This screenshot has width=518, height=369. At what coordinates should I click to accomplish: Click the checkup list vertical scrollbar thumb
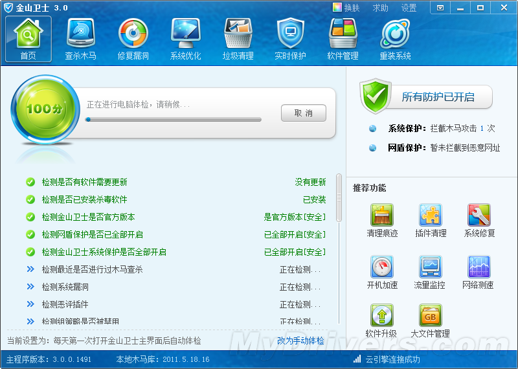(339, 197)
